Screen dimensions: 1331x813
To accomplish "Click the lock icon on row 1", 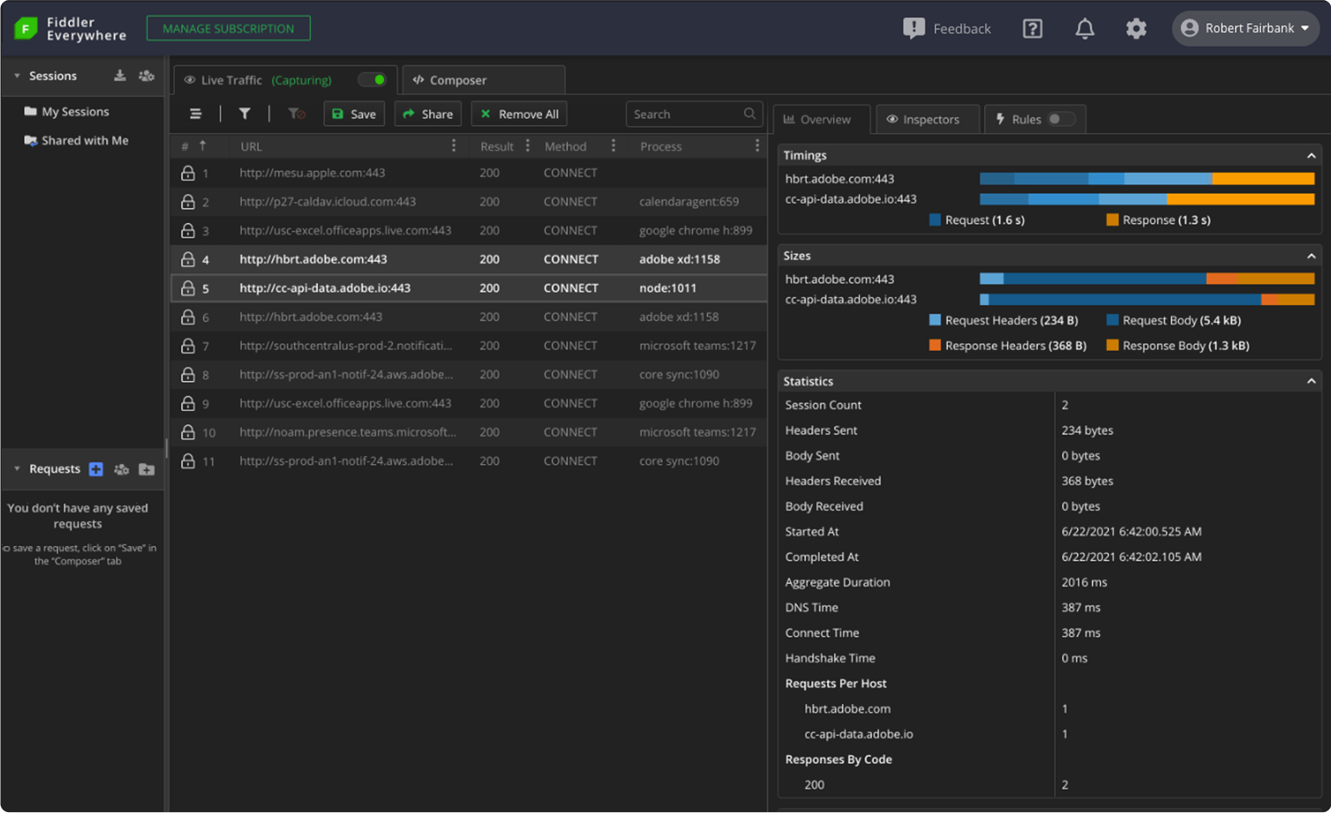I will click(188, 173).
